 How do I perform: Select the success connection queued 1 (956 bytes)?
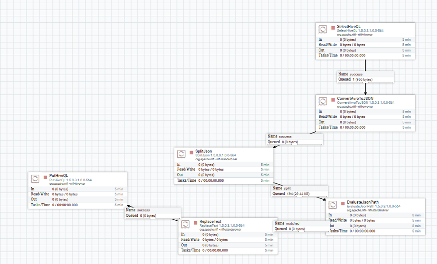pos(365,77)
